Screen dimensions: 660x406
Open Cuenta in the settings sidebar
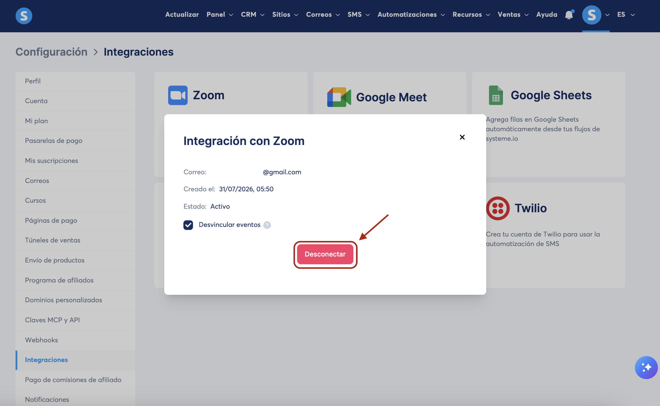coord(75,101)
